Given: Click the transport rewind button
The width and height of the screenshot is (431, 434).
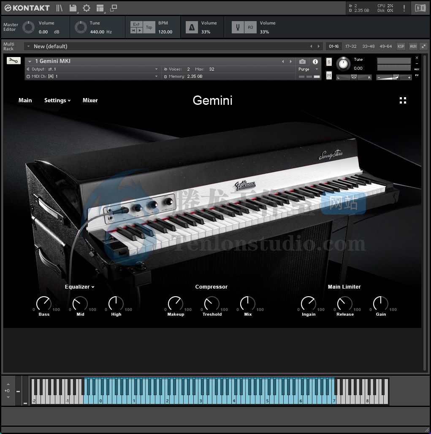Looking at the screenshot, I should pyautogui.click(x=133, y=30).
